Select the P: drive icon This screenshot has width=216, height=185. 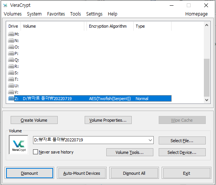pyautogui.click(x=11, y=53)
